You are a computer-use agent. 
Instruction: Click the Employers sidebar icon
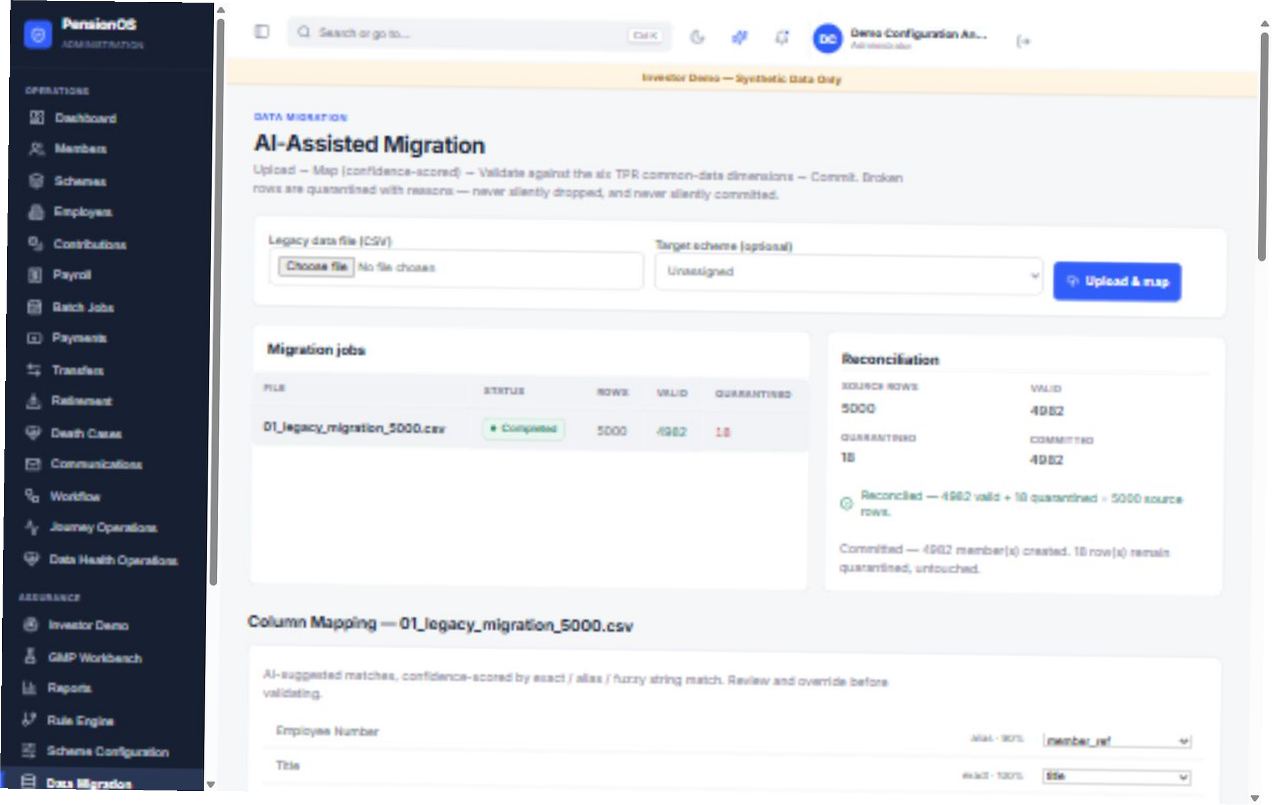[x=35, y=212]
